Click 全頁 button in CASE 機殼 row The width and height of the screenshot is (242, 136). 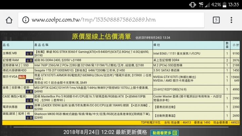tap(29, 100)
